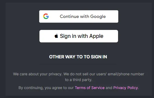Click the black Apple logo icon
The width and height of the screenshot is (154, 98).
coord(56,36)
